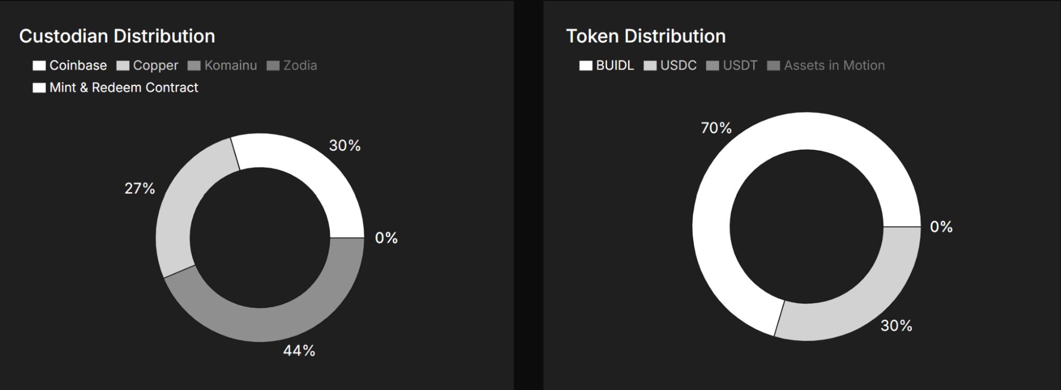The height and width of the screenshot is (390, 1061).
Task: Hide the USDC series via legend label
Action: point(678,65)
